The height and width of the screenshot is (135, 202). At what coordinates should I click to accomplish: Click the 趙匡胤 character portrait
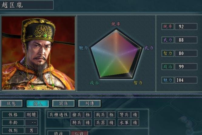[38, 53]
